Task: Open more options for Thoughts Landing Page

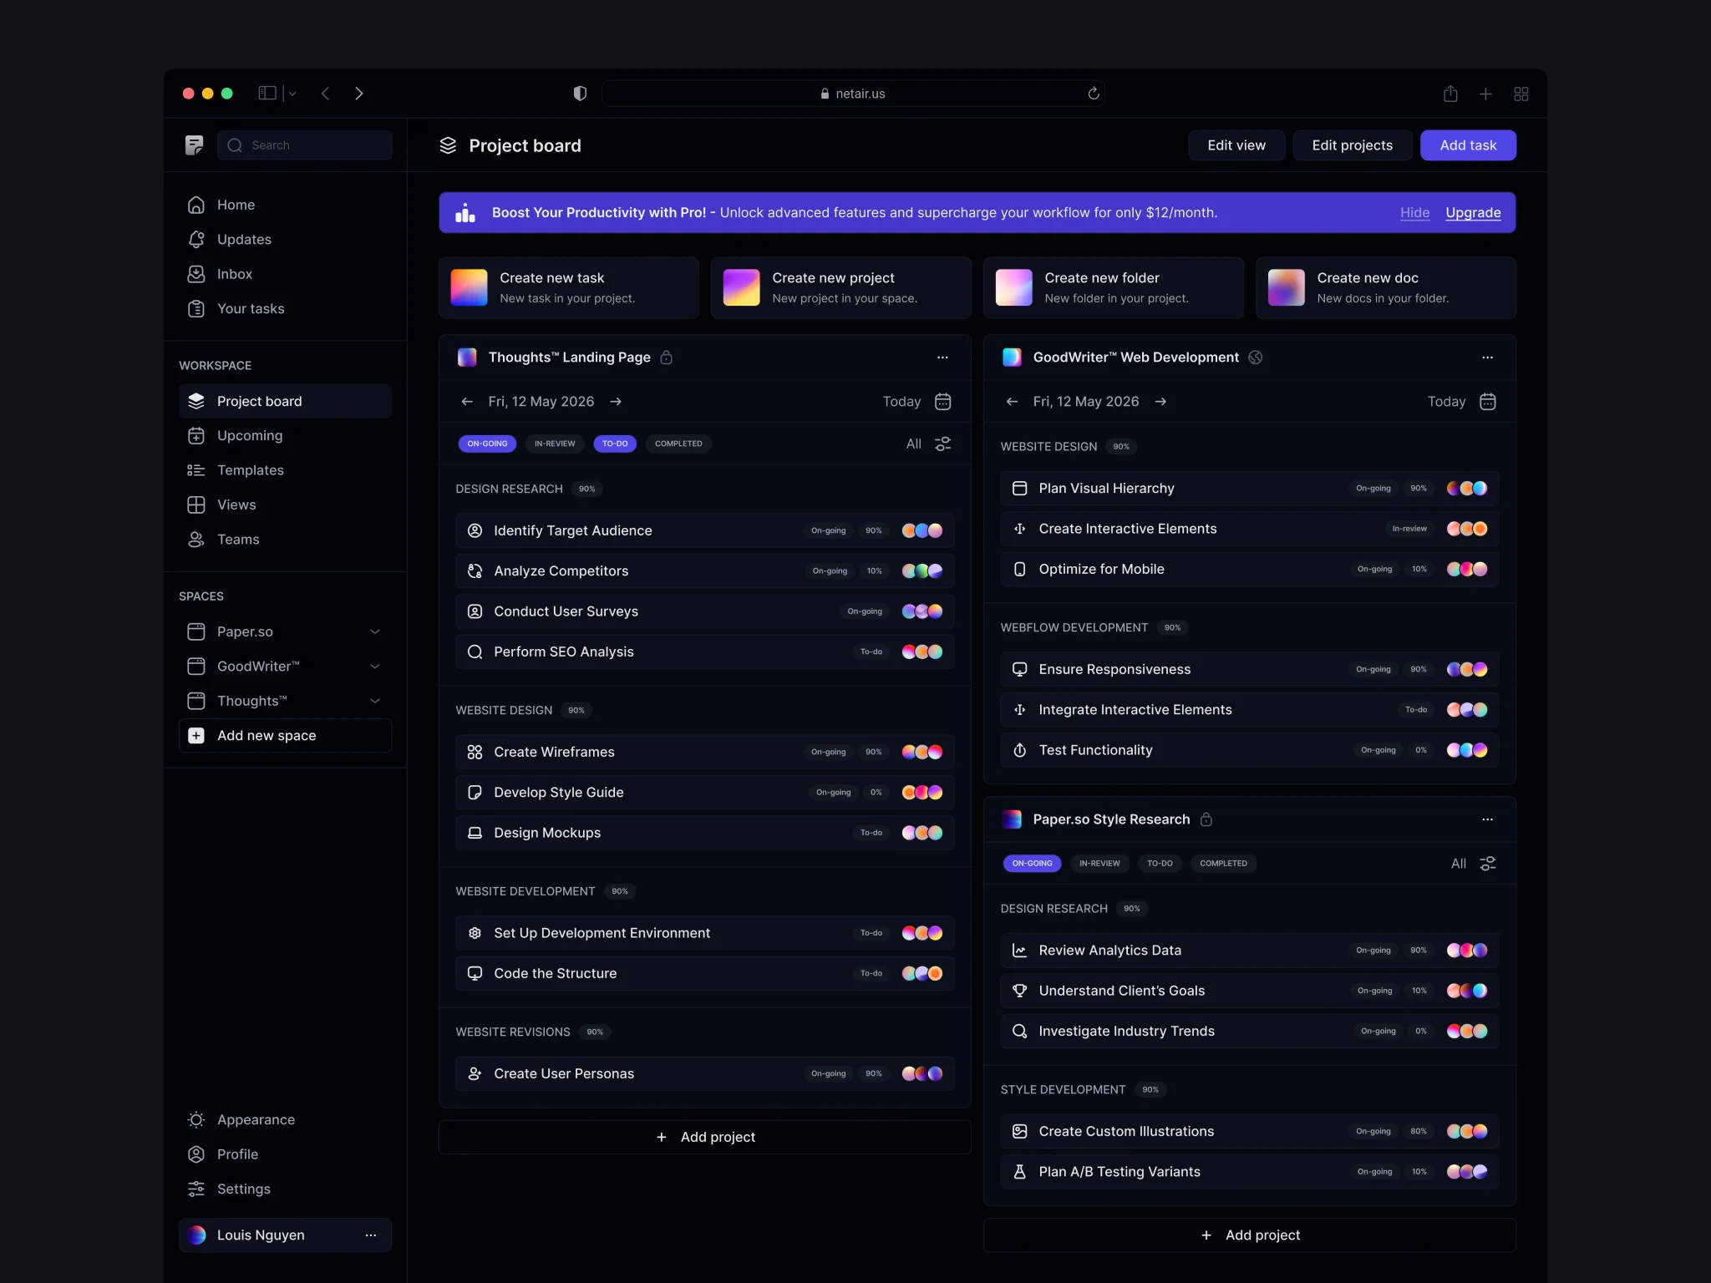Action: (942, 358)
